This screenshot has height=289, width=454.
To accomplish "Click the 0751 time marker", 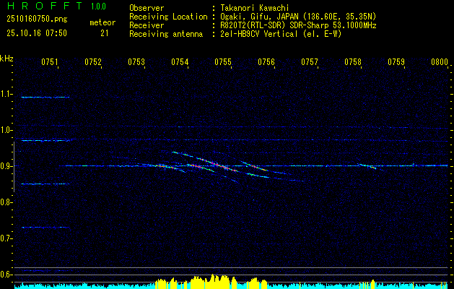I will 49,62.
